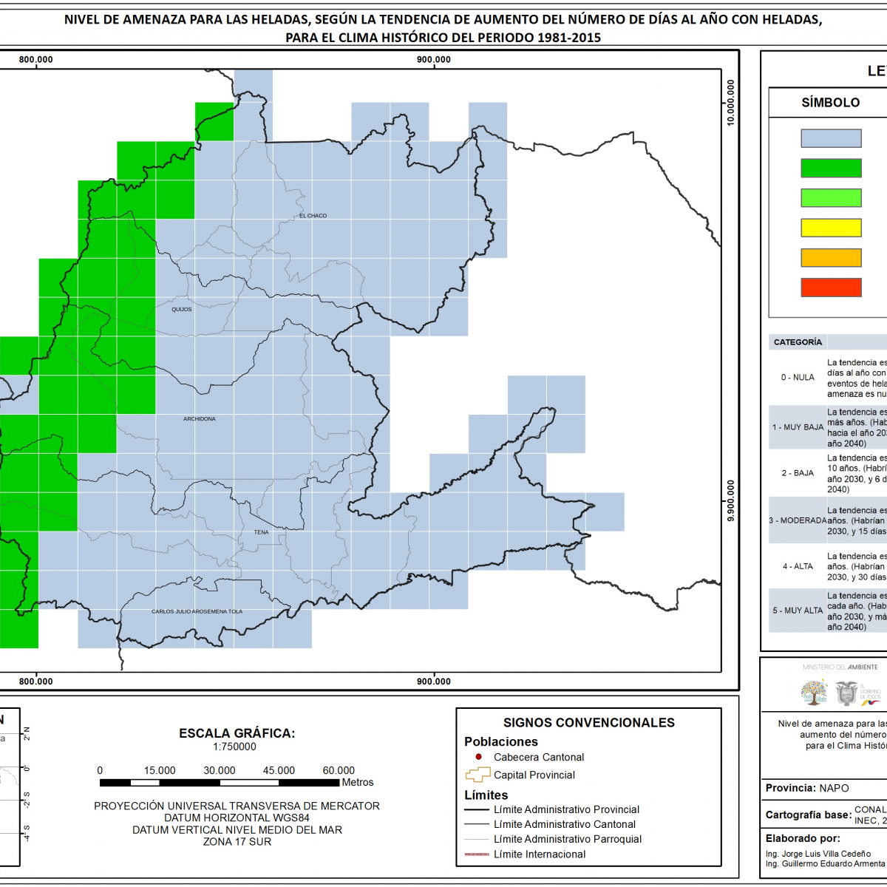Select the light green legend swatch
887x887 pixels.
831,197
